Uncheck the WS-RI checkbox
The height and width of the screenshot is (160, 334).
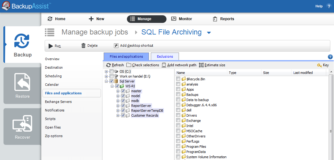(x=117, y=86)
